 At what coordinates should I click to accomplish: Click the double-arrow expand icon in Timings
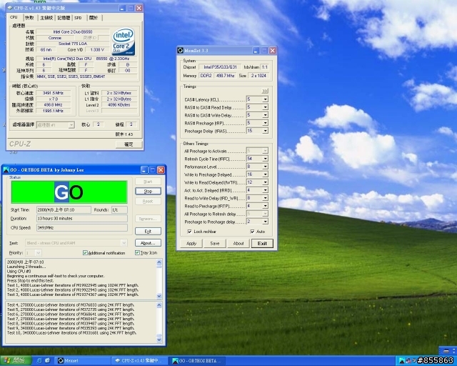pos(265,91)
